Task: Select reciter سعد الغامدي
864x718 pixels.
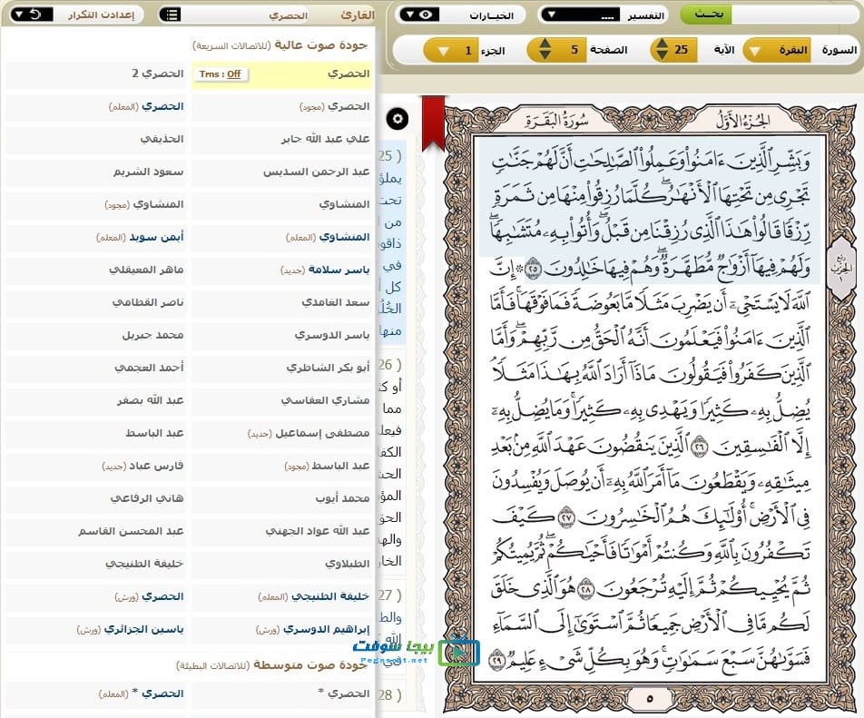Action: 282,302
